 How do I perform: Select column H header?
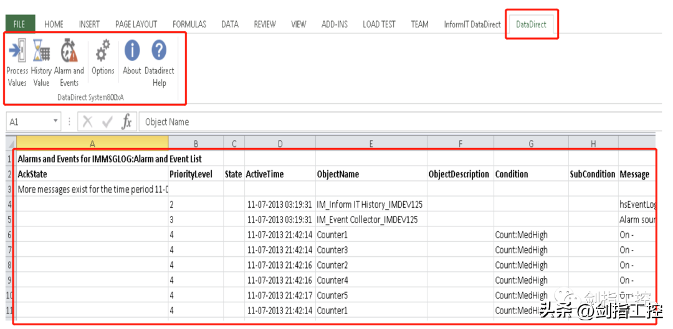coord(593,144)
